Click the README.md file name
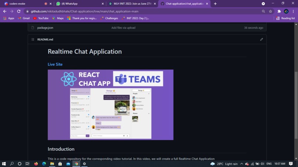Image resolution: width=298 pixels, height=167 pixels. point(45,39)
